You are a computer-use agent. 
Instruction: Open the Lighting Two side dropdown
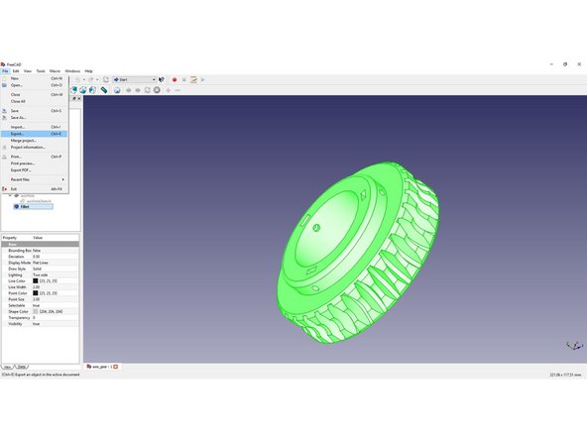[x=56, y=275]
